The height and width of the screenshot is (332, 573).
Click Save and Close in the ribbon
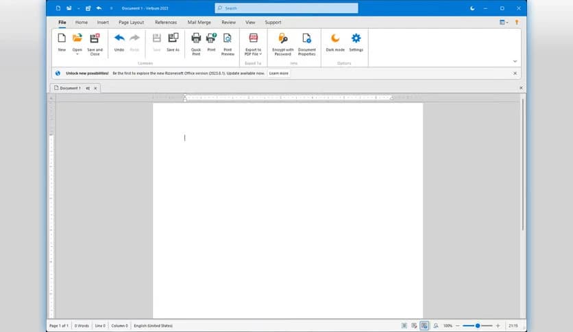(95, 44)
